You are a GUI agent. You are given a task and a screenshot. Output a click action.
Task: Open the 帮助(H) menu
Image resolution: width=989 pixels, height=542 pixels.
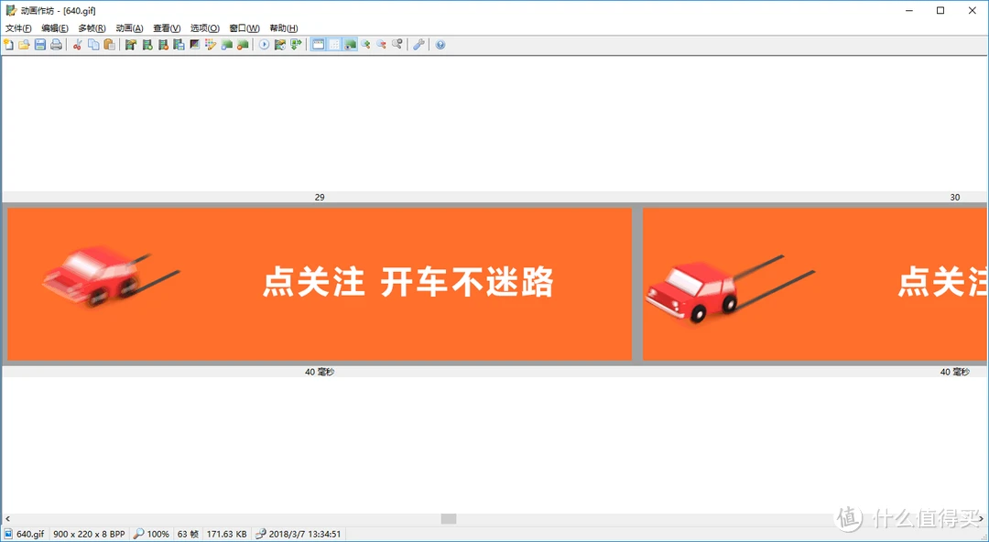[283, 28]
